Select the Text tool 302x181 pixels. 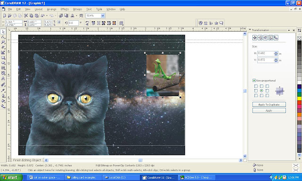(3, 78)
